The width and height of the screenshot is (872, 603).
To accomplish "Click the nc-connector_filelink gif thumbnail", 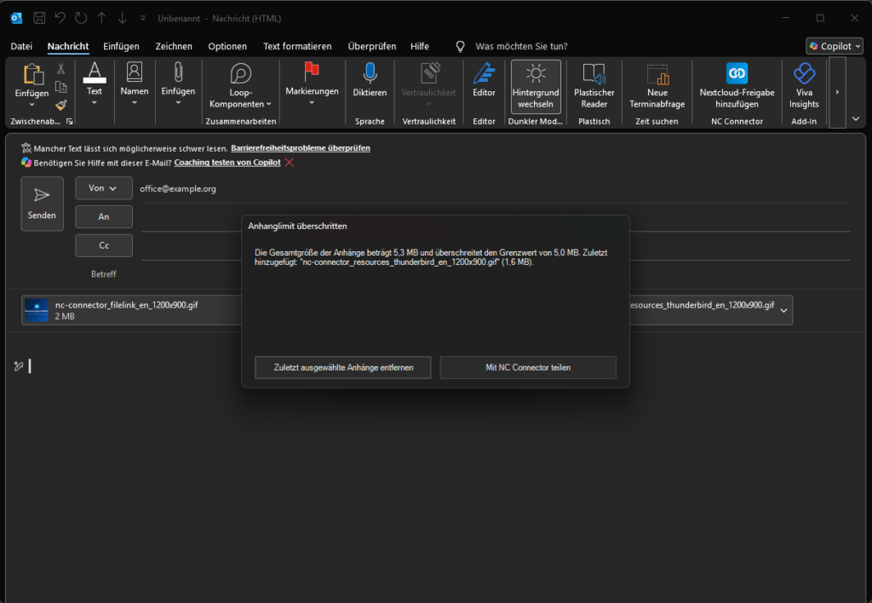I will coord(37,310).
